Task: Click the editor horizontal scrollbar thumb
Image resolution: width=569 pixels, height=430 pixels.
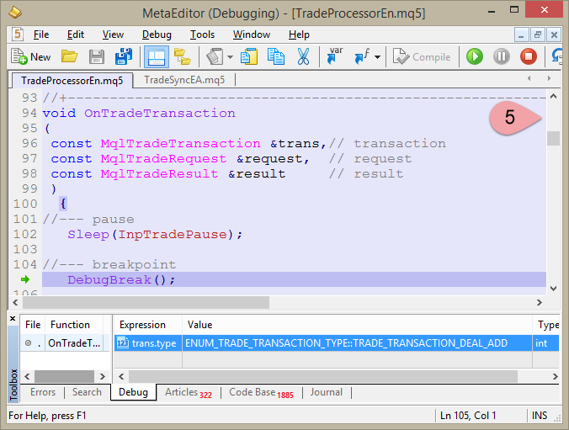Action: 146,302
